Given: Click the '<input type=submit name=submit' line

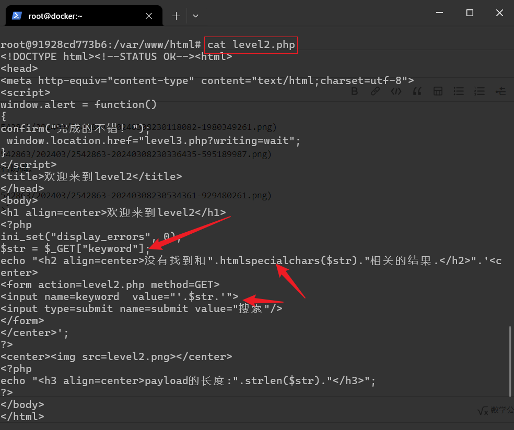Looking at the screenshot, I should tap(141, 308).
